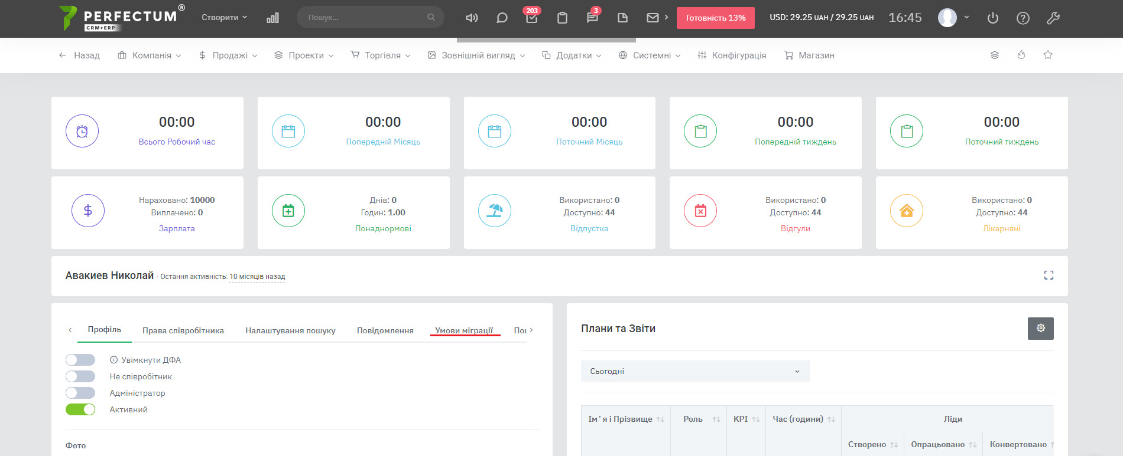This screenshot has height=456, width=1123.
Task: Click the statistics bar chart icon
Action: 272,18
